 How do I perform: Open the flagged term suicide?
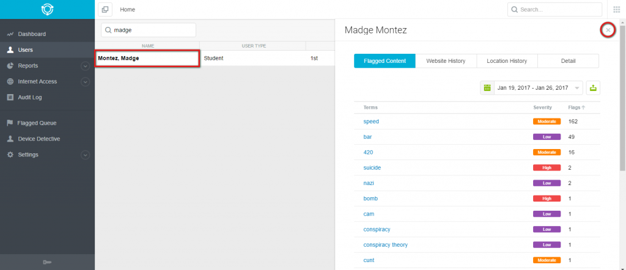[372, 168]
